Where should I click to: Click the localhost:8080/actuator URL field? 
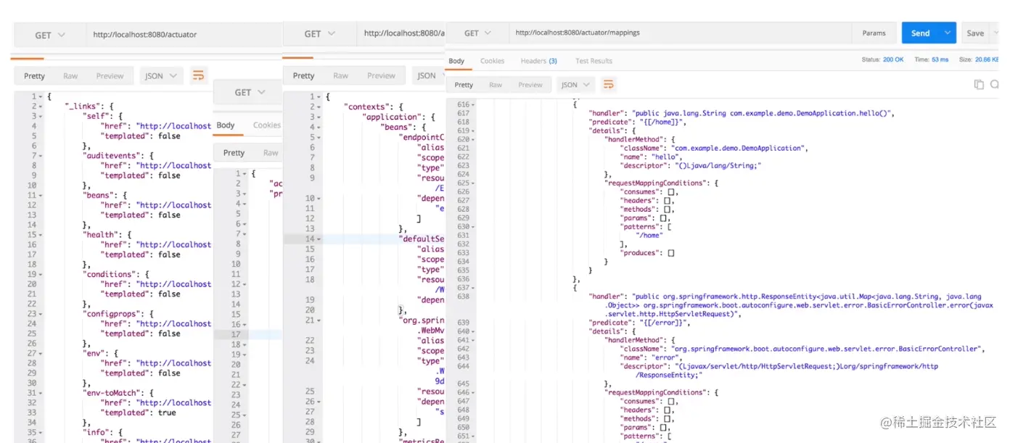click(x=183, y=35)
